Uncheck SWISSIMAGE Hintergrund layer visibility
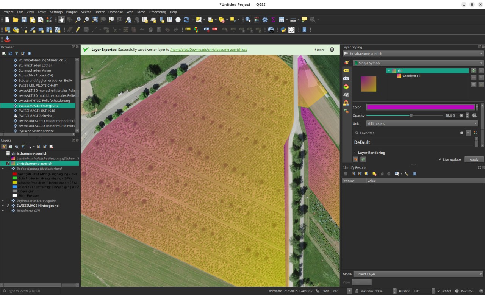The width and height of the screenshot is (485, 295). [x=8, y=206]
